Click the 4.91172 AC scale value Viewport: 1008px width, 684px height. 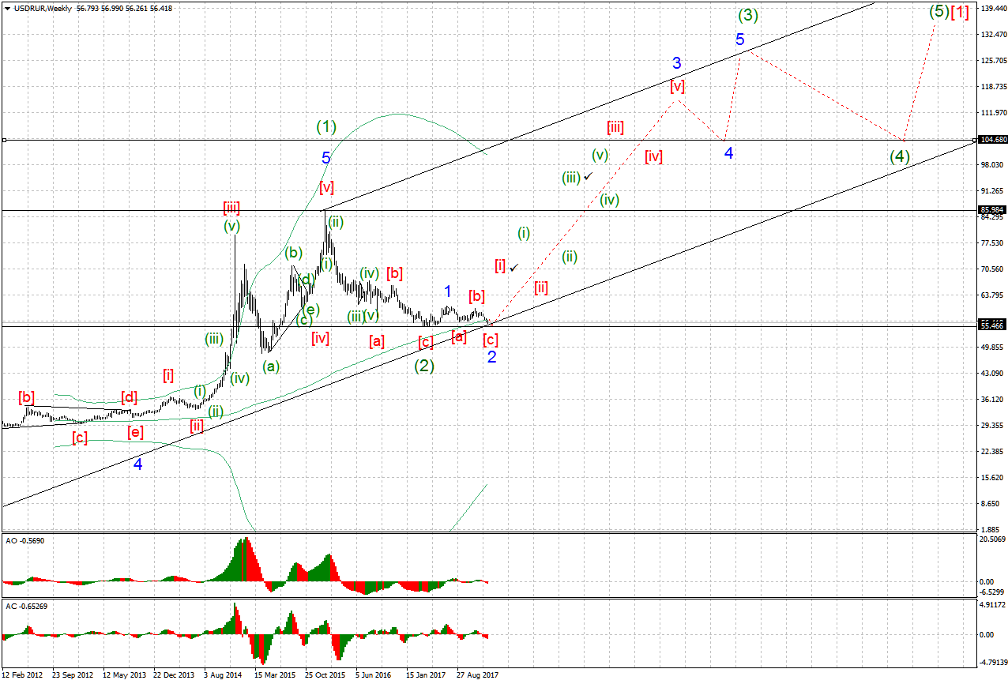(992, 606)
